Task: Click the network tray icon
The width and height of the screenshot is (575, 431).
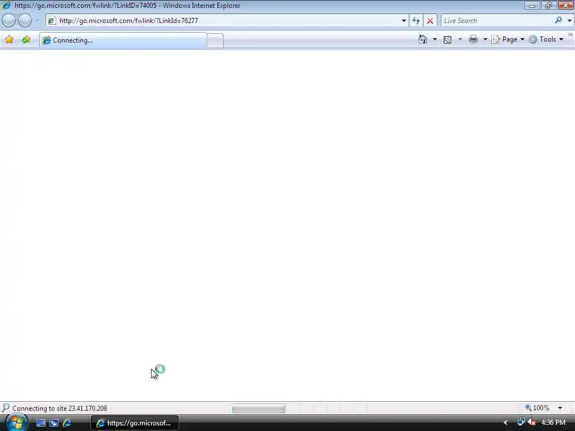Action: [x=521, y=422]
